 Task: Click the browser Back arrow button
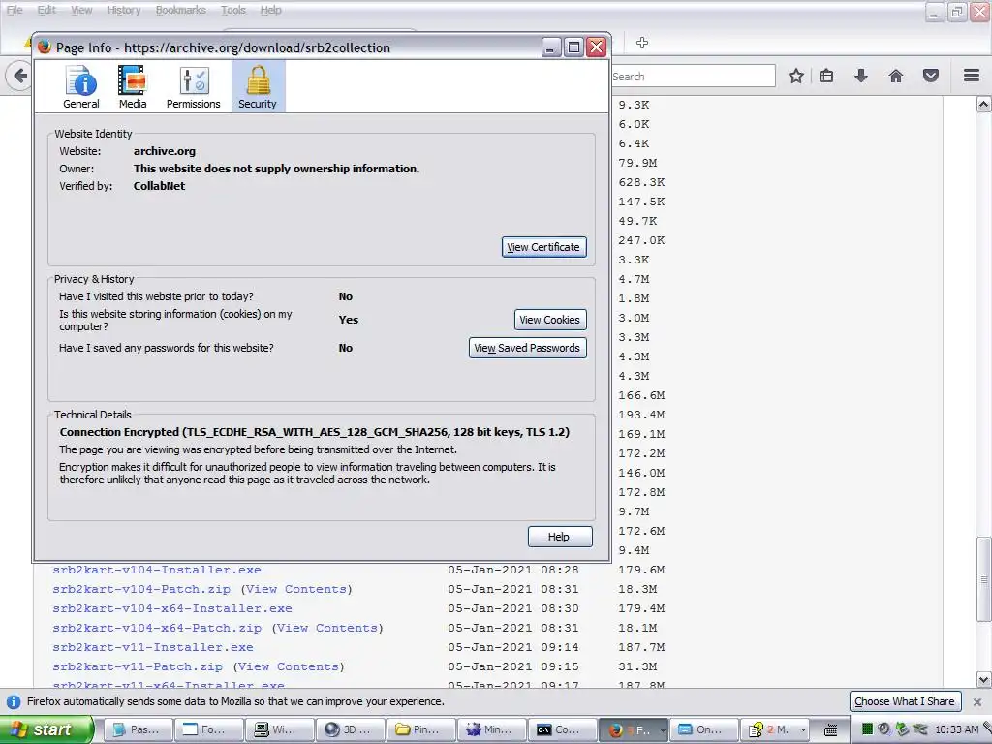(x=19, y=76)
